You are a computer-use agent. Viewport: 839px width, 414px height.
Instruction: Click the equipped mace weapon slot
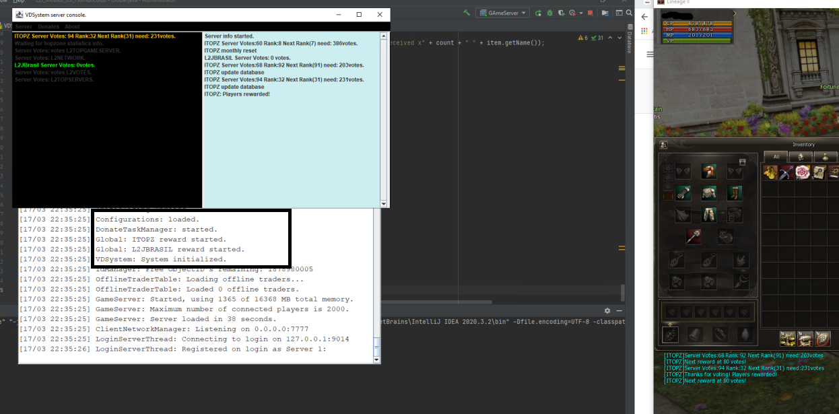pyautogui.click(x=694, y=236)
